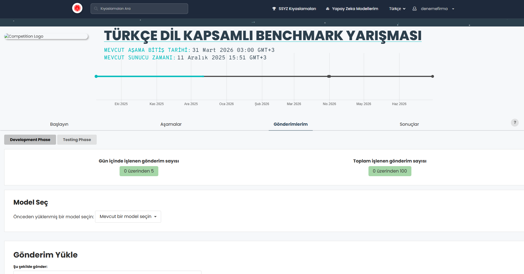524x274 pixels.
Task: Open the SSYZ Kıyaslamaları link
Action: [x=297, y=9]
